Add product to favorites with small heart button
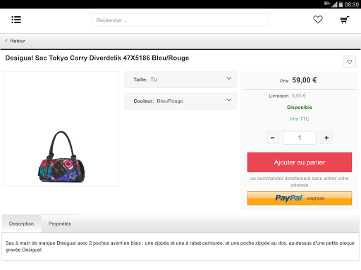The height and width of the screenshot is (270, 361). (x=349, y=62)
